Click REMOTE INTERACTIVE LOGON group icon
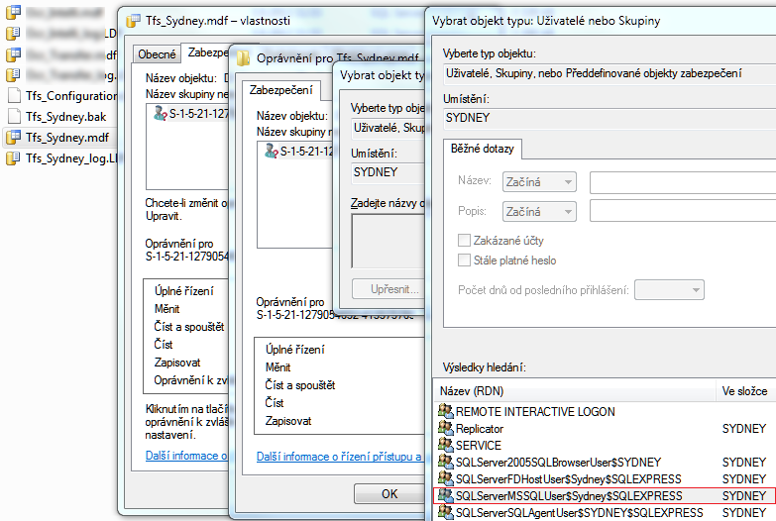The image size is (776, 521). coord(445,411)
